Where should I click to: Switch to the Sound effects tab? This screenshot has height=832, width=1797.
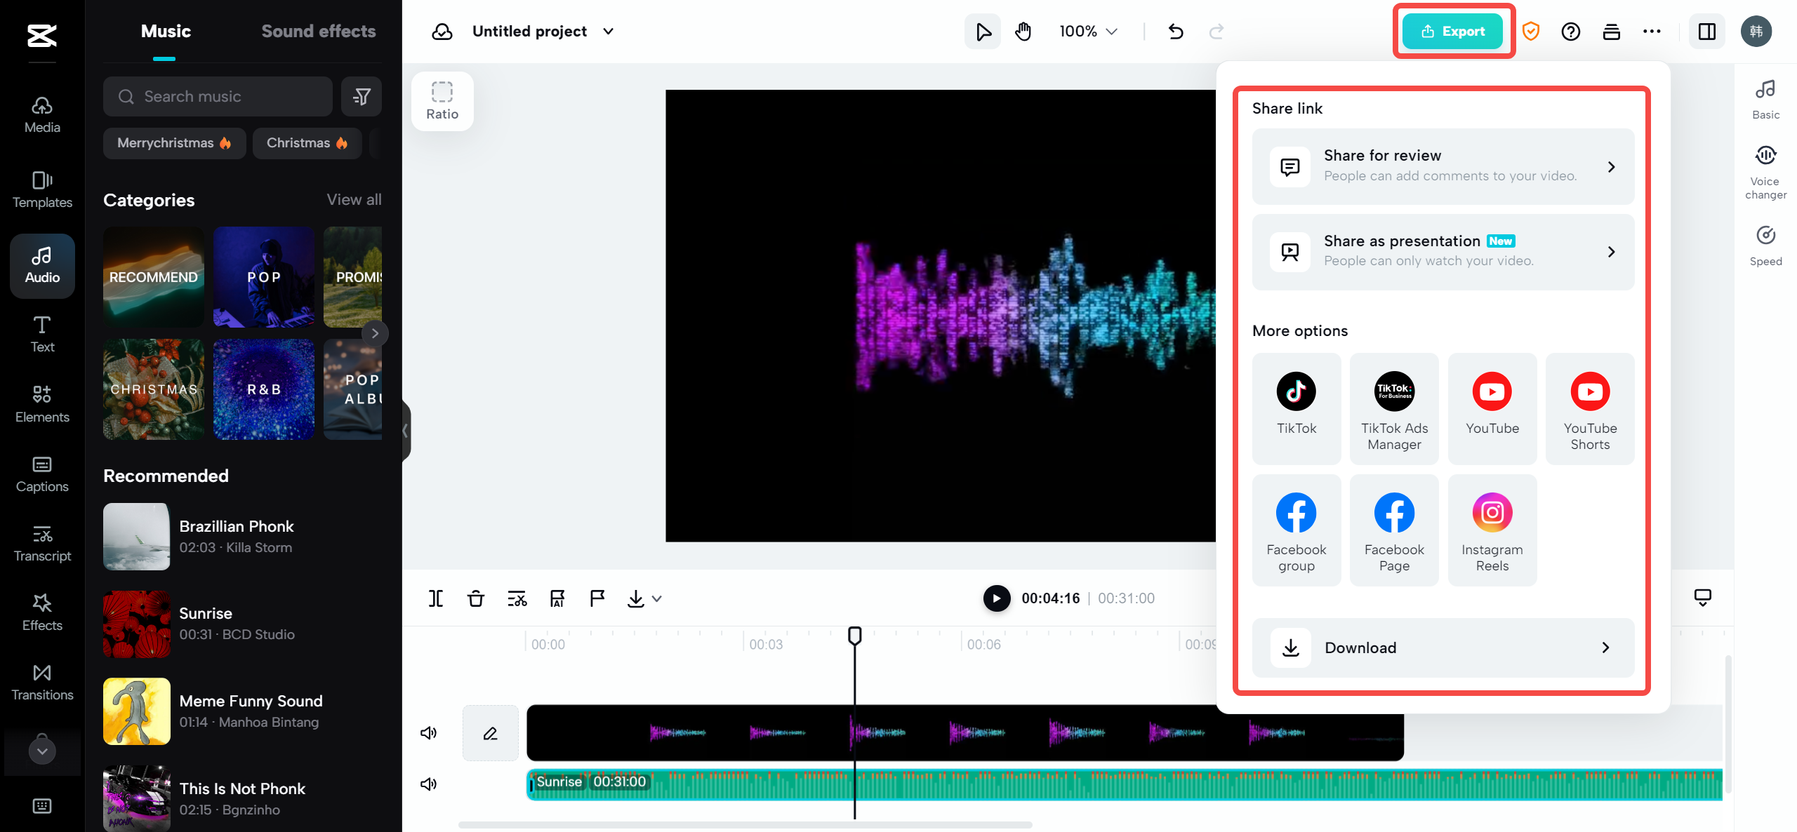pos(319,31)
